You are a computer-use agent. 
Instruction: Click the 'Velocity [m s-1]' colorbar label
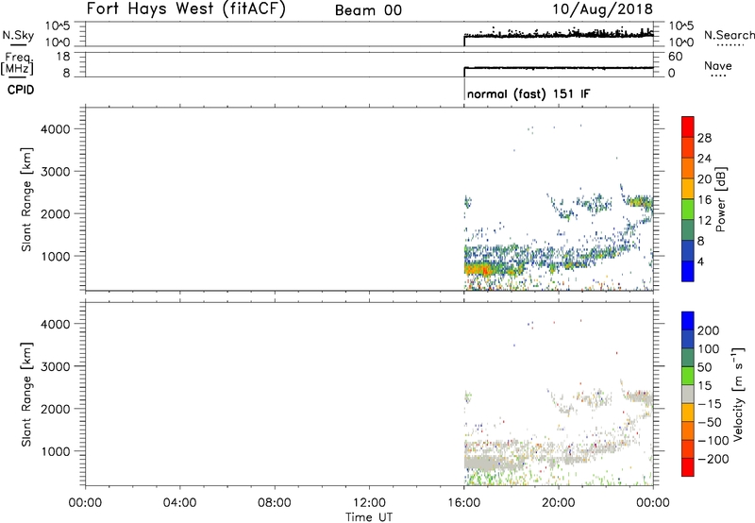738,394
